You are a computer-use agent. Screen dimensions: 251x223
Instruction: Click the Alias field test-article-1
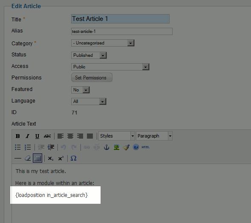click(122, 31)
